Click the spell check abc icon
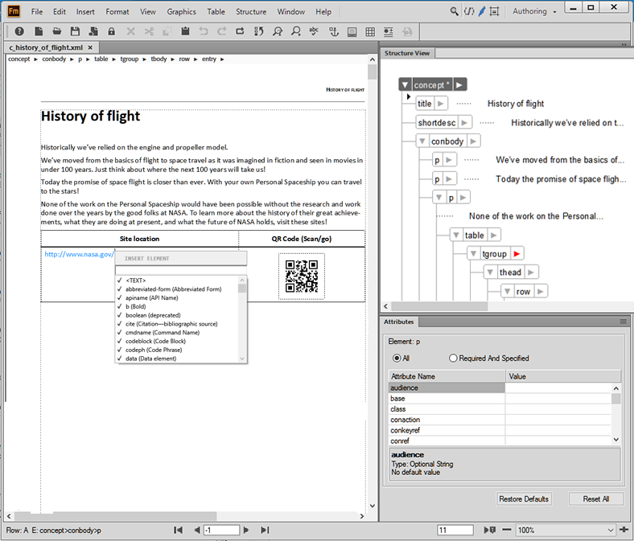This screenshot has height=541, width=634. pos(313,31)
